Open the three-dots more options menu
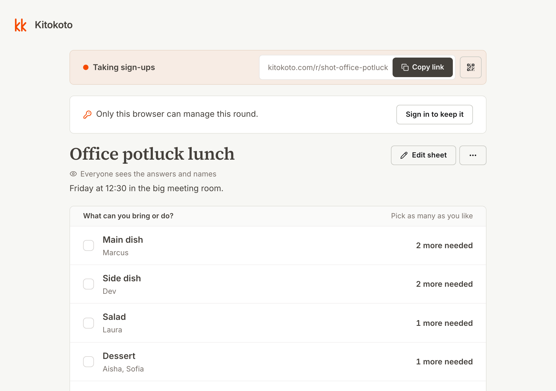The width and height of the screenshot is (556, 391). [473, 155]
